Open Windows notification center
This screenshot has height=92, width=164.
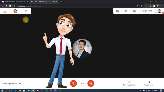pyautogui.click(x=161, y=90)
